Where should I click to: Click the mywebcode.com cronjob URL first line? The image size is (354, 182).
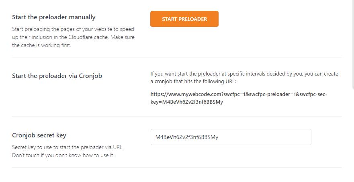point(239,94)
